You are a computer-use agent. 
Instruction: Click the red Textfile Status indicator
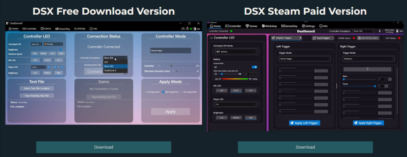click(x=353, y=38)
